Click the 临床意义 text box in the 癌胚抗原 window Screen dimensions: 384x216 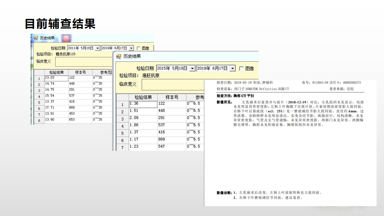[172, 84]
